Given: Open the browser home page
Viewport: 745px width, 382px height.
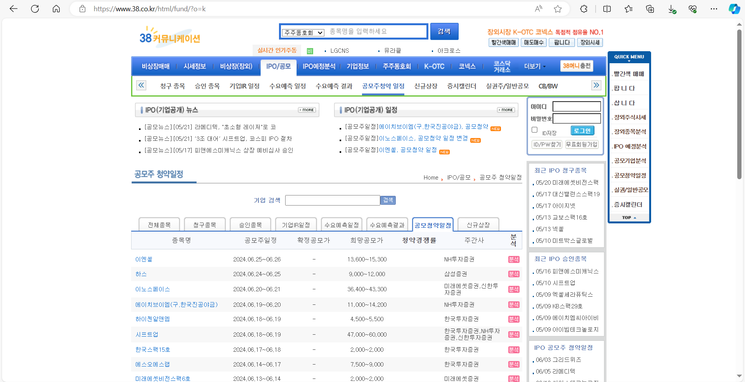Looking at the screenshot, I should pos(56,9).
